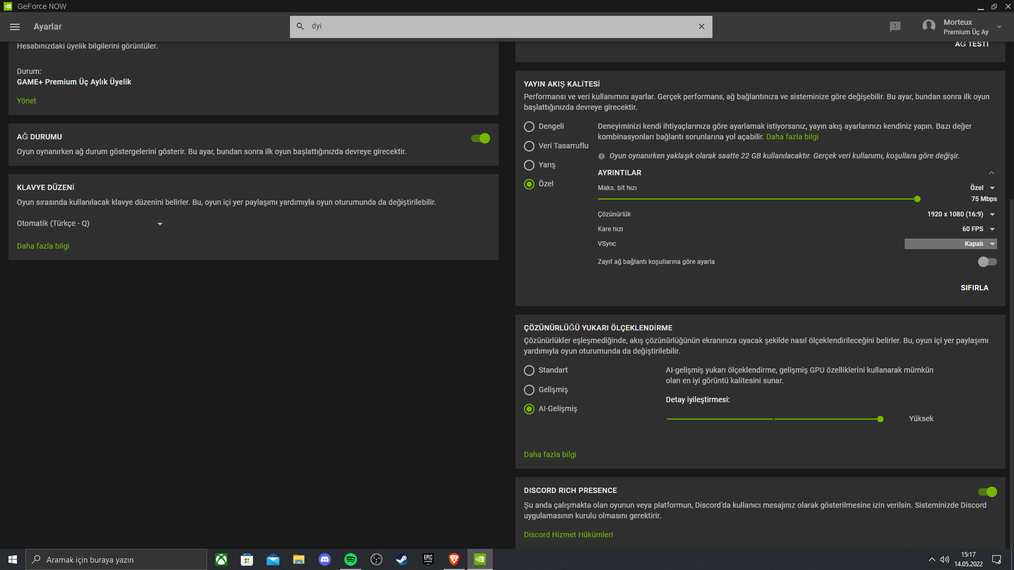Turn off Discord Rich Presence toggle
Image resolution: width=1014 pixels, height=570 pixels.
[987, 492]
